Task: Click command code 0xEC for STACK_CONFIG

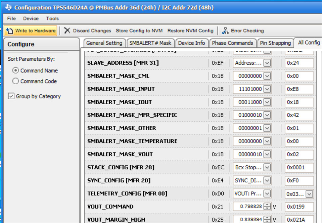Action: point(218,167)
